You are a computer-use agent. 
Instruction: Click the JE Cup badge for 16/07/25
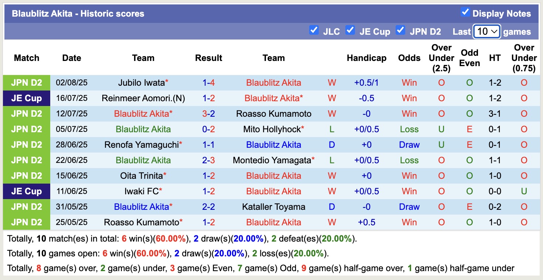(27, 98)
